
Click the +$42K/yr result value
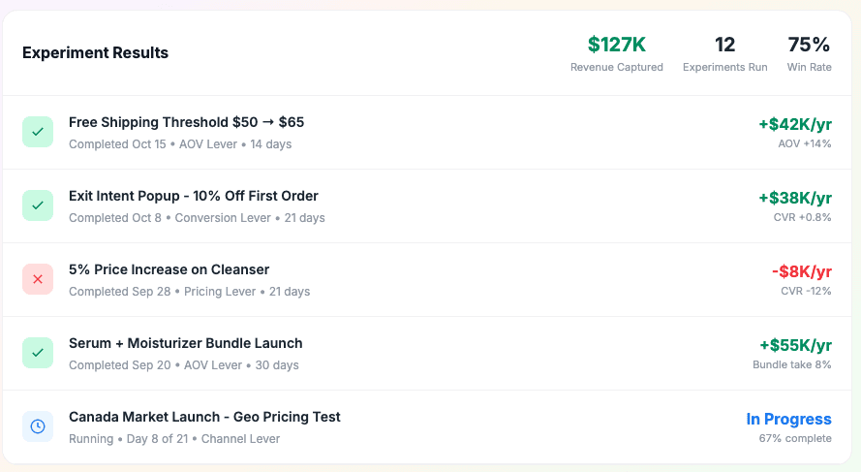click(x=794, y=124)
